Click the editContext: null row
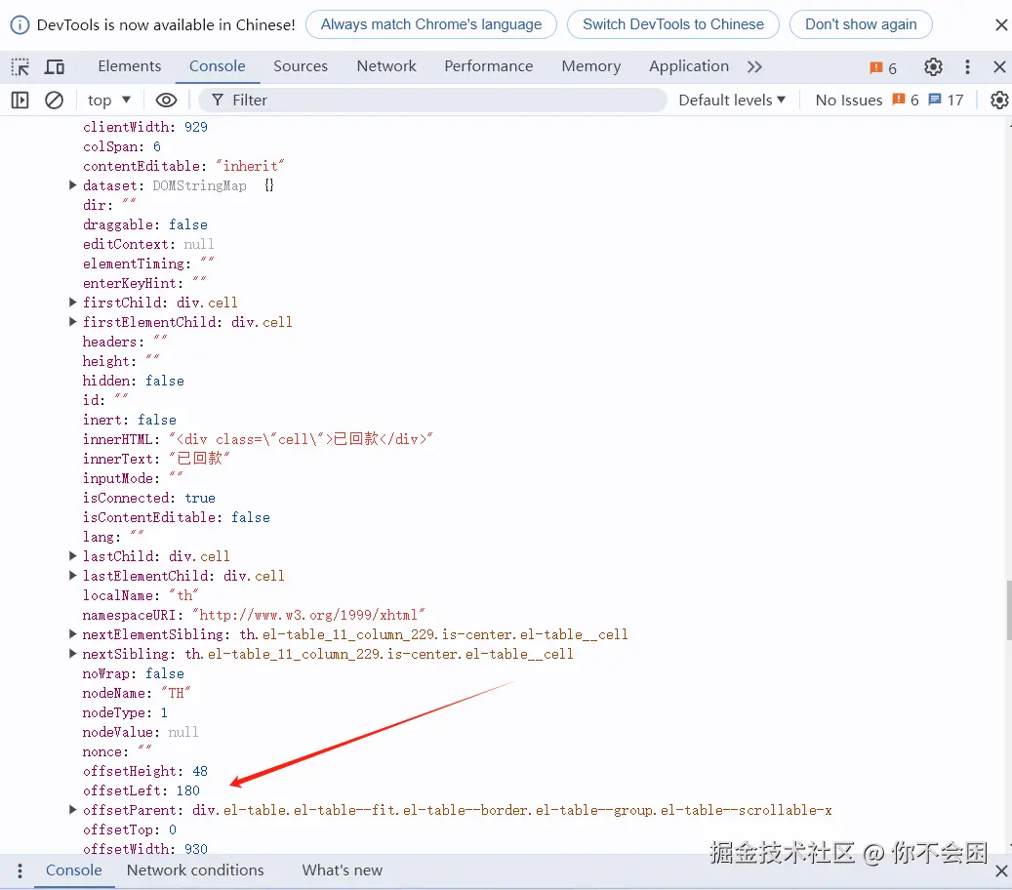The height and width of the screenshot is (890, 1012). click(x=148, y=244)
